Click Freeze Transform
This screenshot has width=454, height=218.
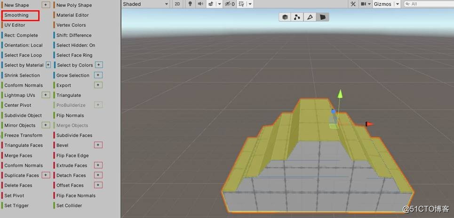[23, 135]
